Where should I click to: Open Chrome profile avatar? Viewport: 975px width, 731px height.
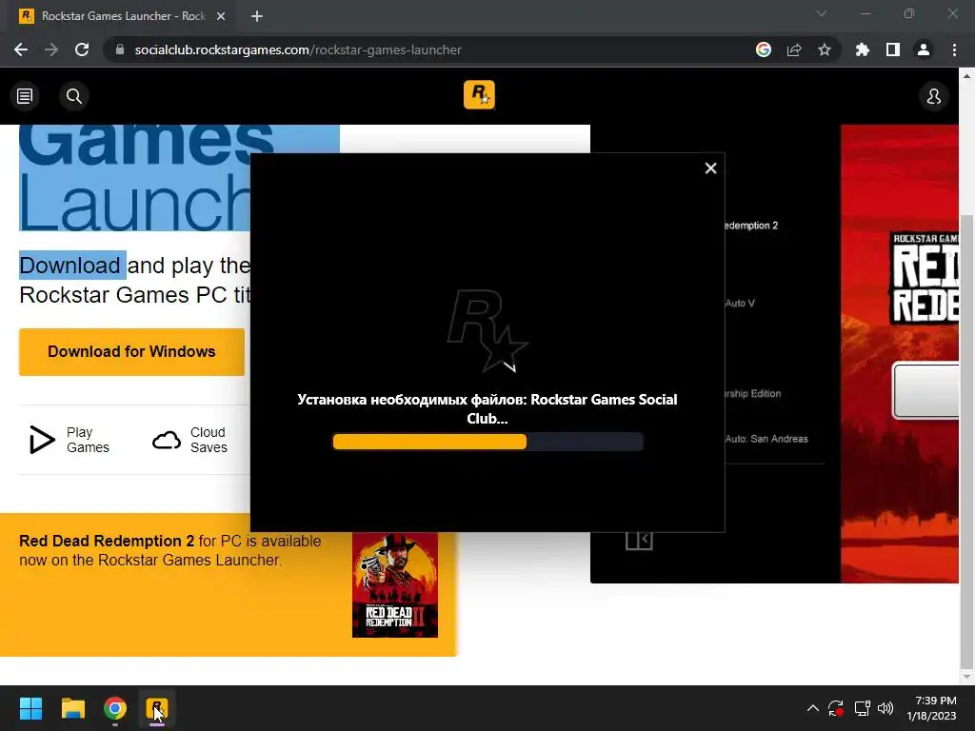pyautogui.click(x=924, y=49)
